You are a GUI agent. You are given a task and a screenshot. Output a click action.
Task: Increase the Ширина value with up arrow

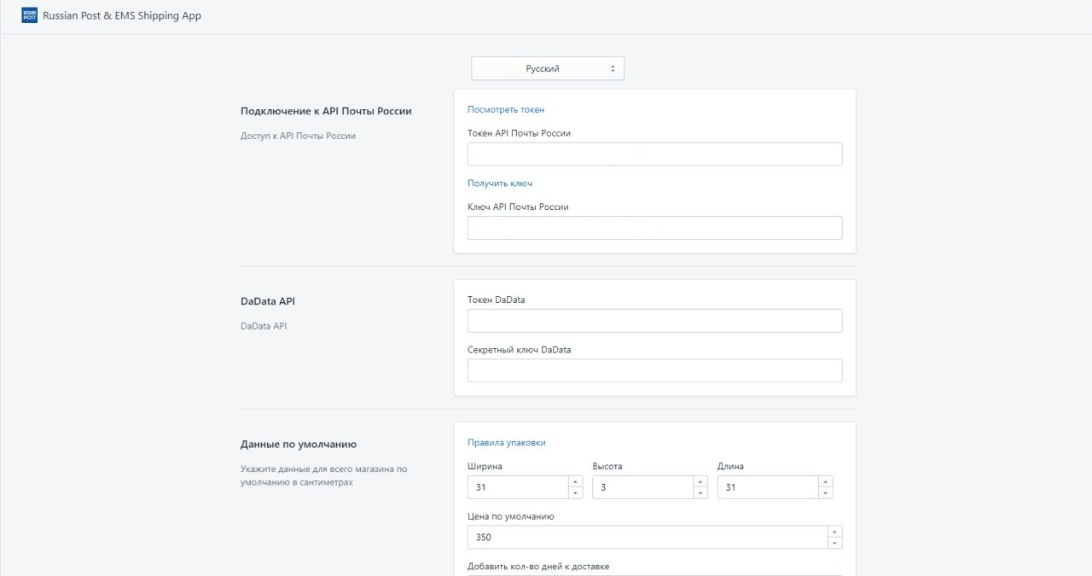tap(576, 482)
